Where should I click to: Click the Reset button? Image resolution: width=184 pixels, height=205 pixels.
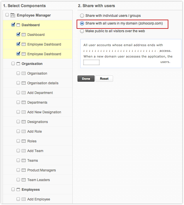pyautogui.click(x=104, y=79)
